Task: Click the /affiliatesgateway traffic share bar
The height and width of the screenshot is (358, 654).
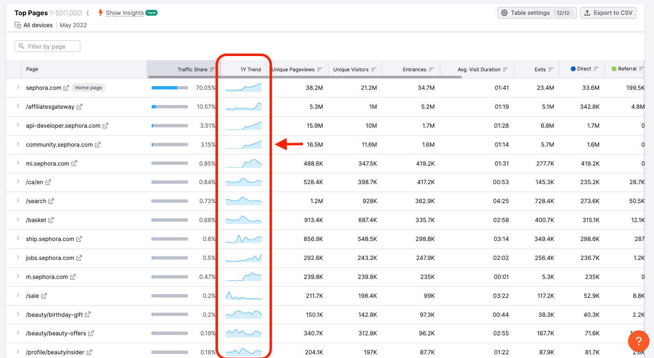Action: [x=170, y=107]
